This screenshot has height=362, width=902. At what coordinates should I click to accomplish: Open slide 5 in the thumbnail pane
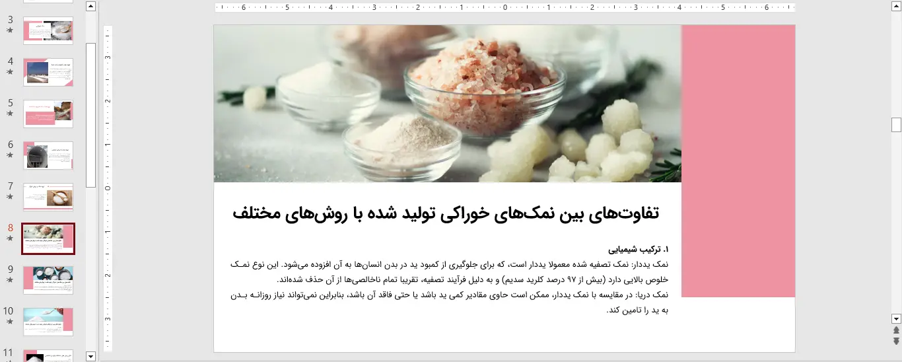coord(48,114)
